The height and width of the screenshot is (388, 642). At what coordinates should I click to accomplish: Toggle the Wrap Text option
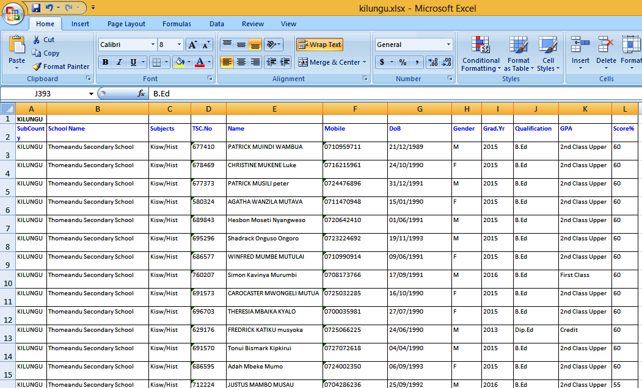319,45
